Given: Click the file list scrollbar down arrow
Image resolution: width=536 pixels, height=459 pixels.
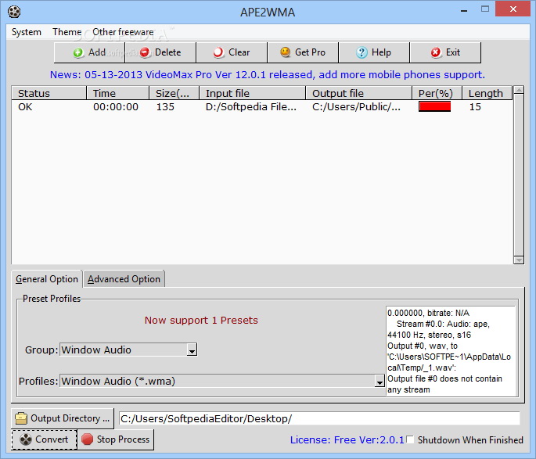Looking at the screenshot, I should (x=518, y=259).
